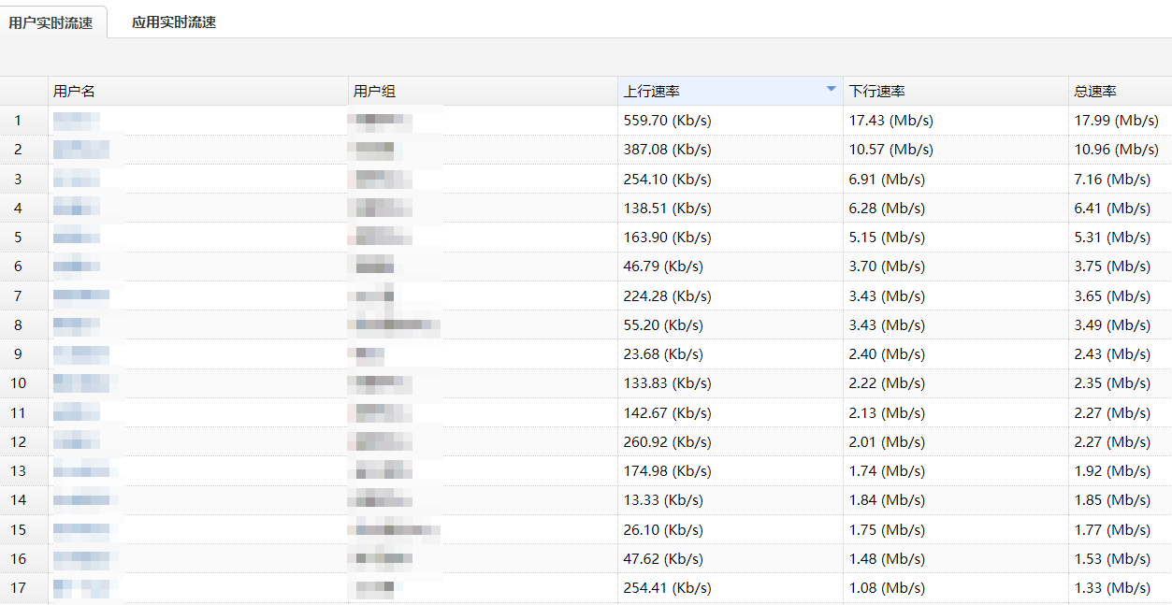Select row number 17 in the table
This screenshot has width=1172, height=605.
18,588
